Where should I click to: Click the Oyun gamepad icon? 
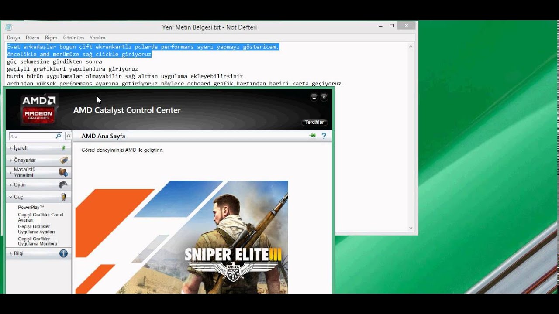pos(64,184)
